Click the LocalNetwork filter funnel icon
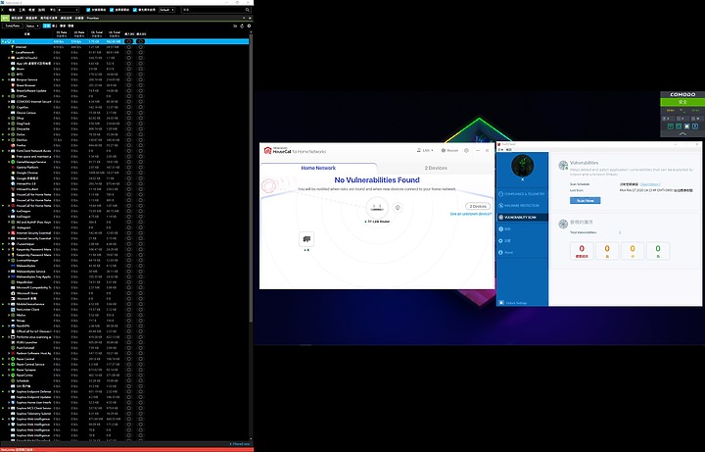The image size is (705, 452). click(x=13, y=52)
